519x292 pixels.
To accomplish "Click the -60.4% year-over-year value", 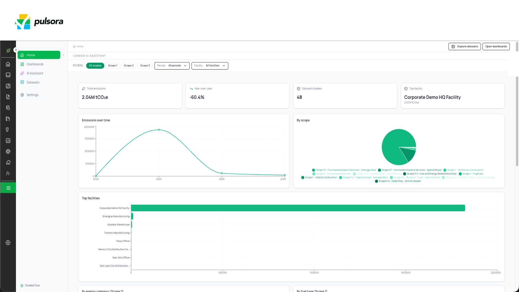I will [197, 97].
